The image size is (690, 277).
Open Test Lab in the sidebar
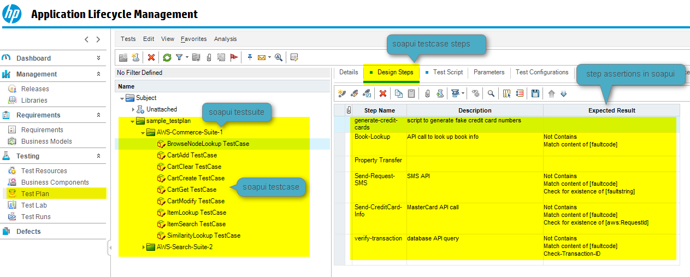click(x=34, y=205)
